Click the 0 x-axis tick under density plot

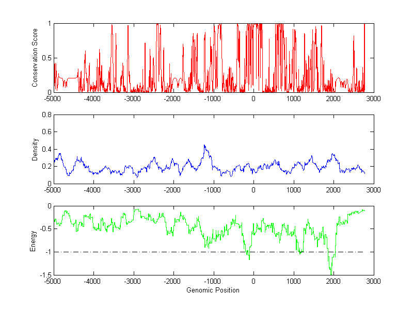(x=253, y=190)
